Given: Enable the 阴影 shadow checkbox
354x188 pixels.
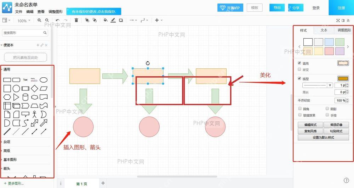Looking at the screenshot, I should pyautogui.click(x=327, y=109).
